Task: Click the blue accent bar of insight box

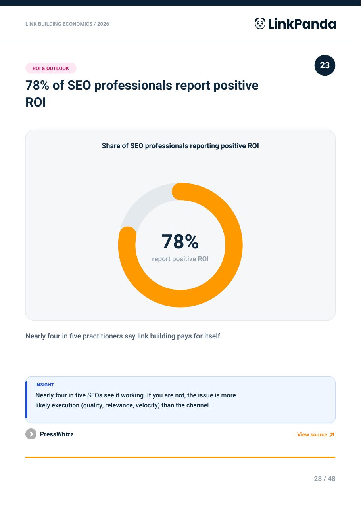Action: [26, 400]
